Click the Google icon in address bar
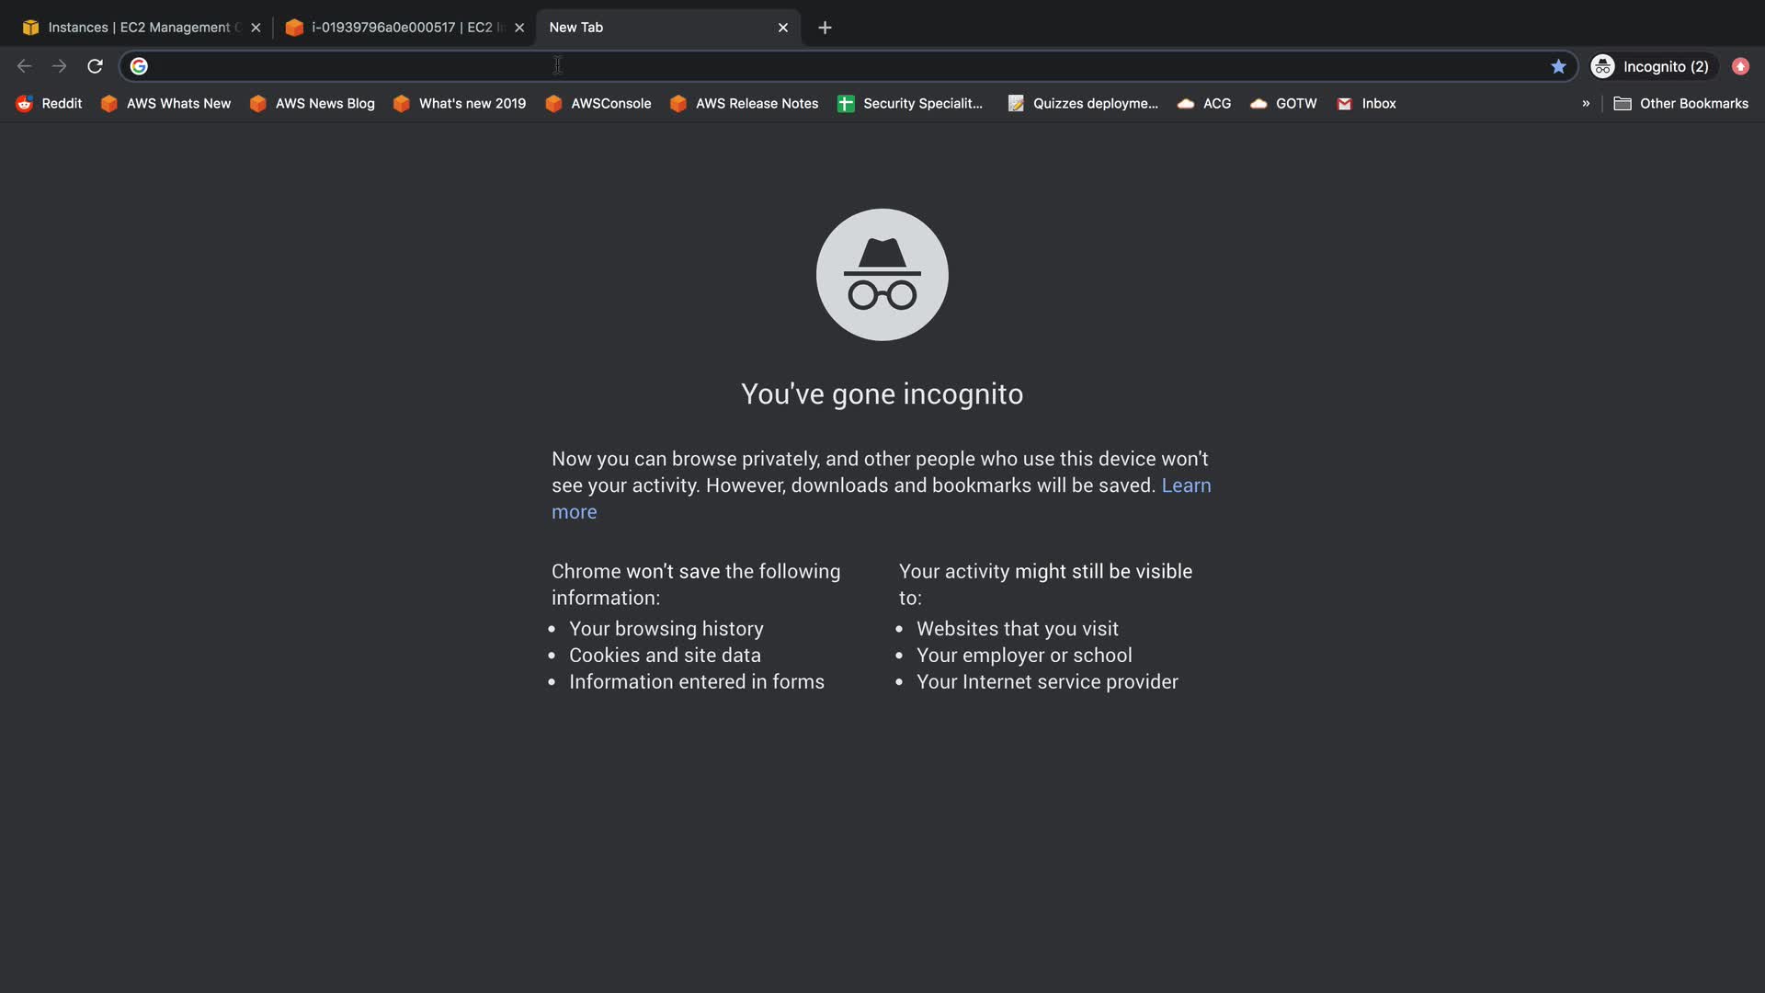Screen dimensions: 1765x993 tap(139, 66)
